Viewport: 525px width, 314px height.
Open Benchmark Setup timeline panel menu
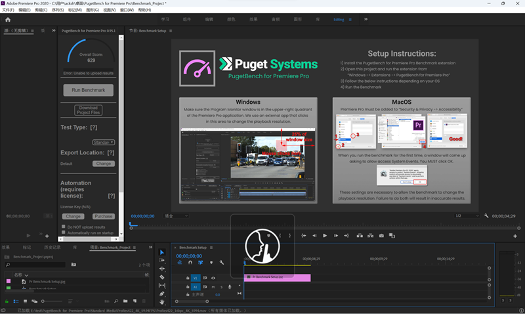click(x=211, y=248)
